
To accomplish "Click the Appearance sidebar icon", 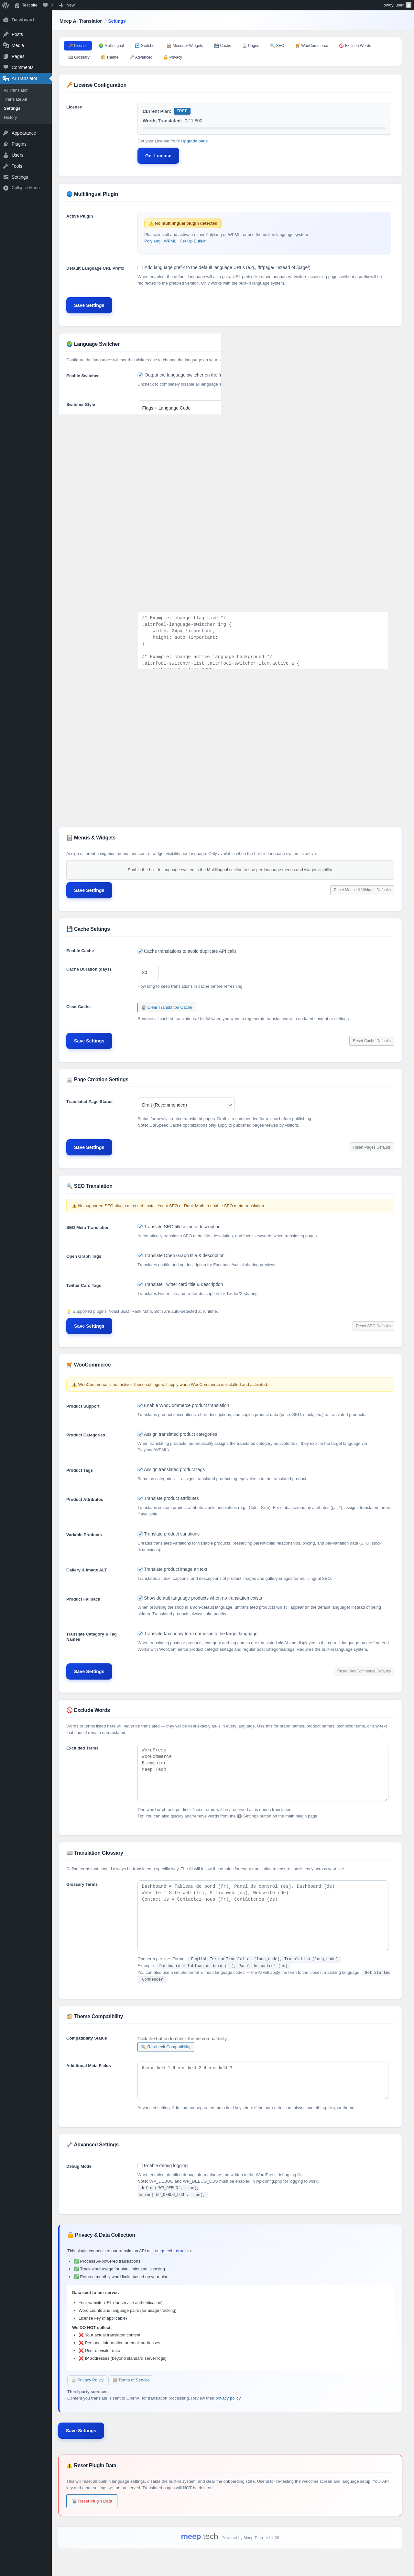I will tap(6, 133).
